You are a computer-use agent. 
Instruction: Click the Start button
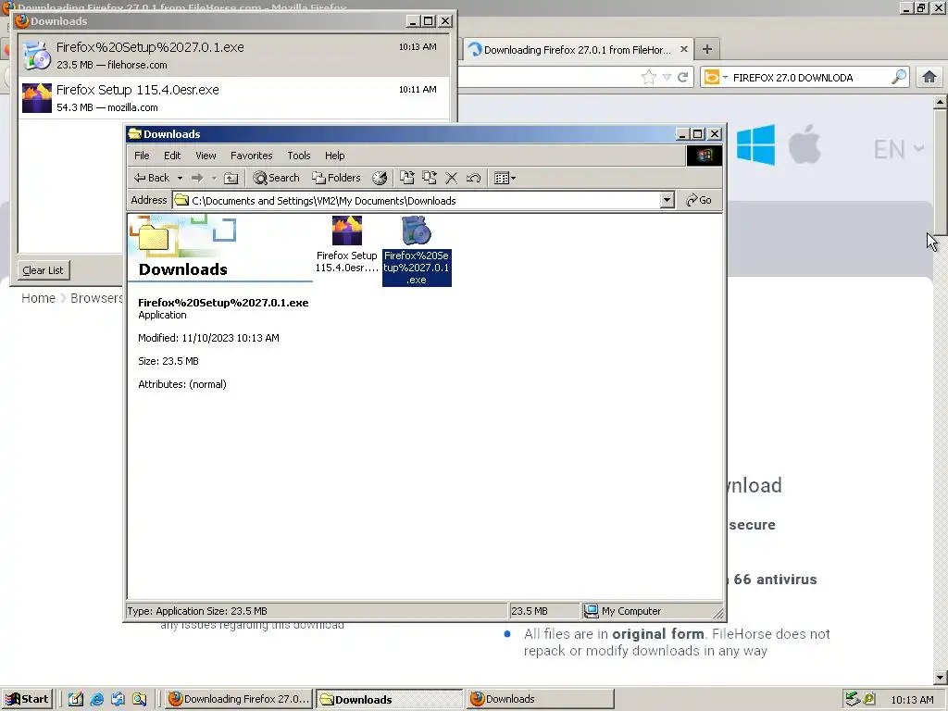point(27,700)
